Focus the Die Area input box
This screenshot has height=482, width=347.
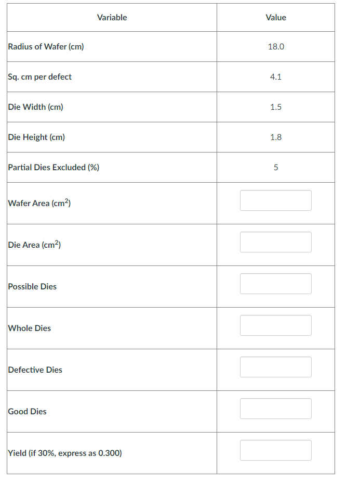(x=275, y=242)
